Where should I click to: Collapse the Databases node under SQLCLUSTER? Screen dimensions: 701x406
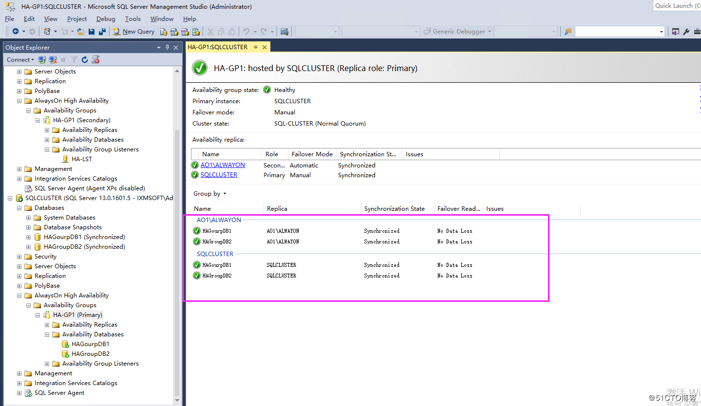(19, 207)
